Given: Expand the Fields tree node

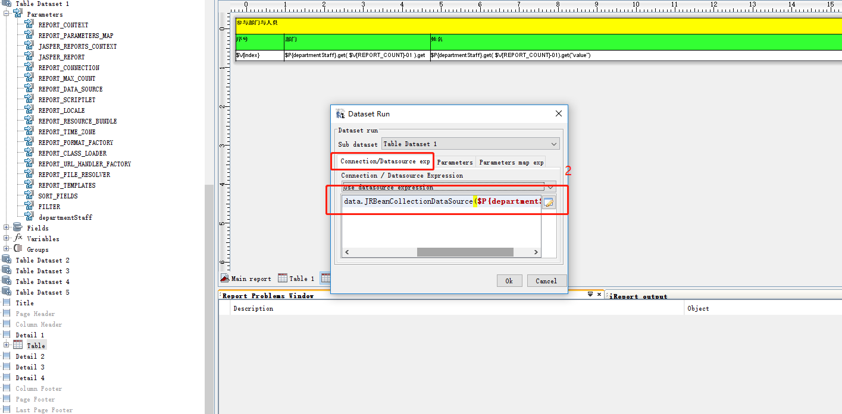Looking at the screenshot, I should click(x=7, y=227).
